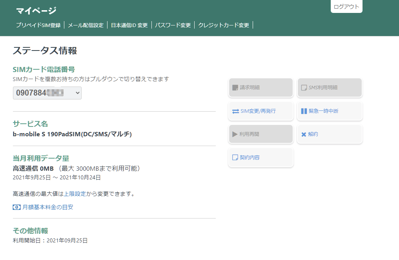399x260 pixels.
Task: Follow the 上限設定 link
Action: [x=75, y=194]
